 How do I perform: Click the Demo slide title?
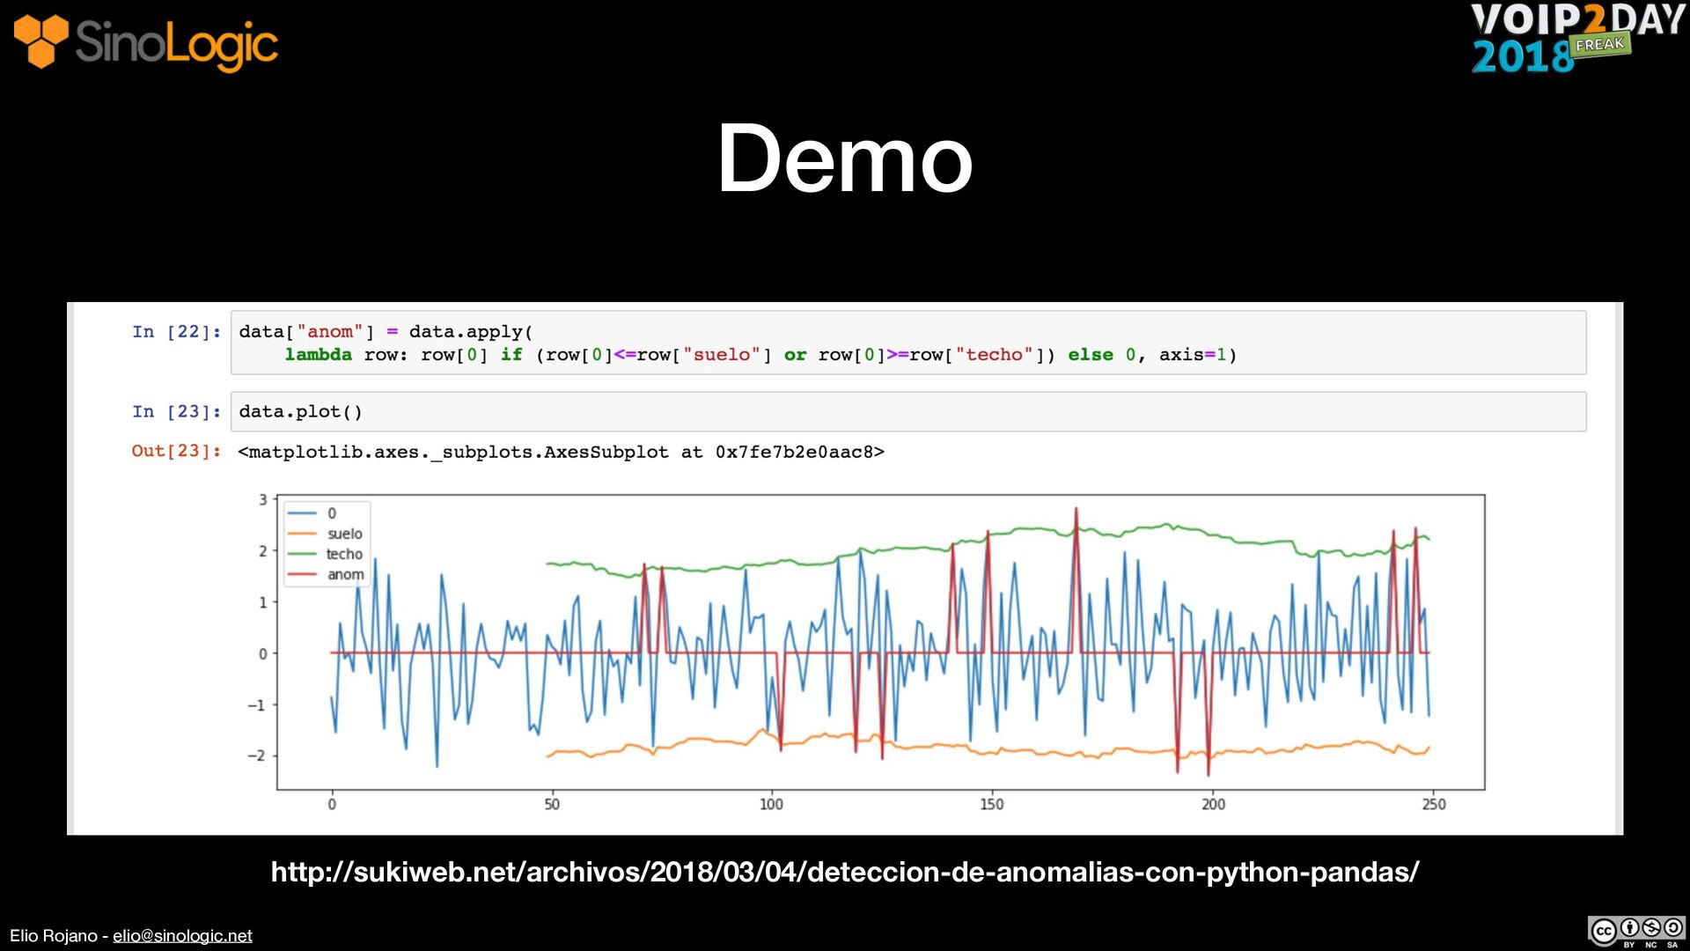[x=844, y=158]
